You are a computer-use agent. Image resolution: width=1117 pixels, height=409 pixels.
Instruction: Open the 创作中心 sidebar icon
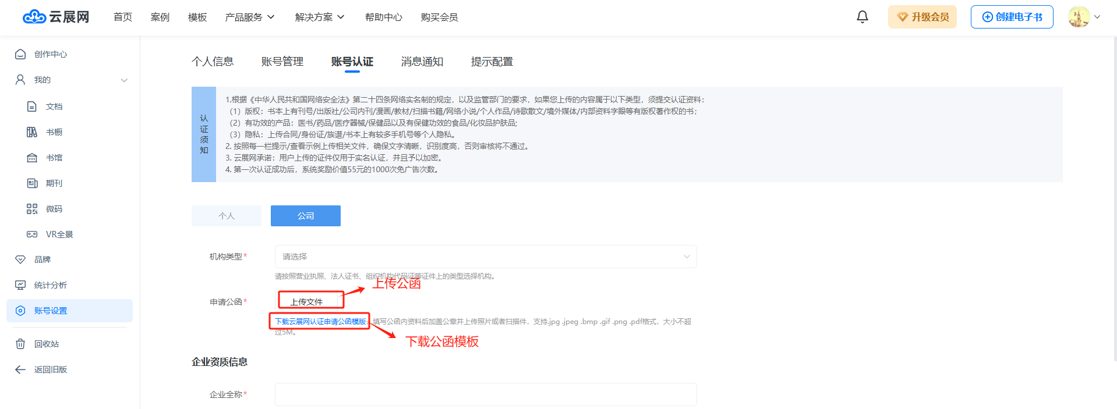[x=20, y=54]
